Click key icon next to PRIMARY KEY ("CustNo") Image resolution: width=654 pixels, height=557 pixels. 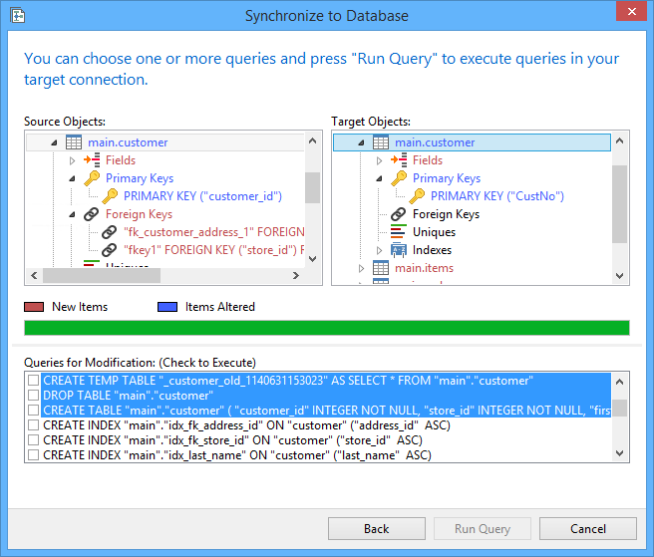(x=417, y=196)
